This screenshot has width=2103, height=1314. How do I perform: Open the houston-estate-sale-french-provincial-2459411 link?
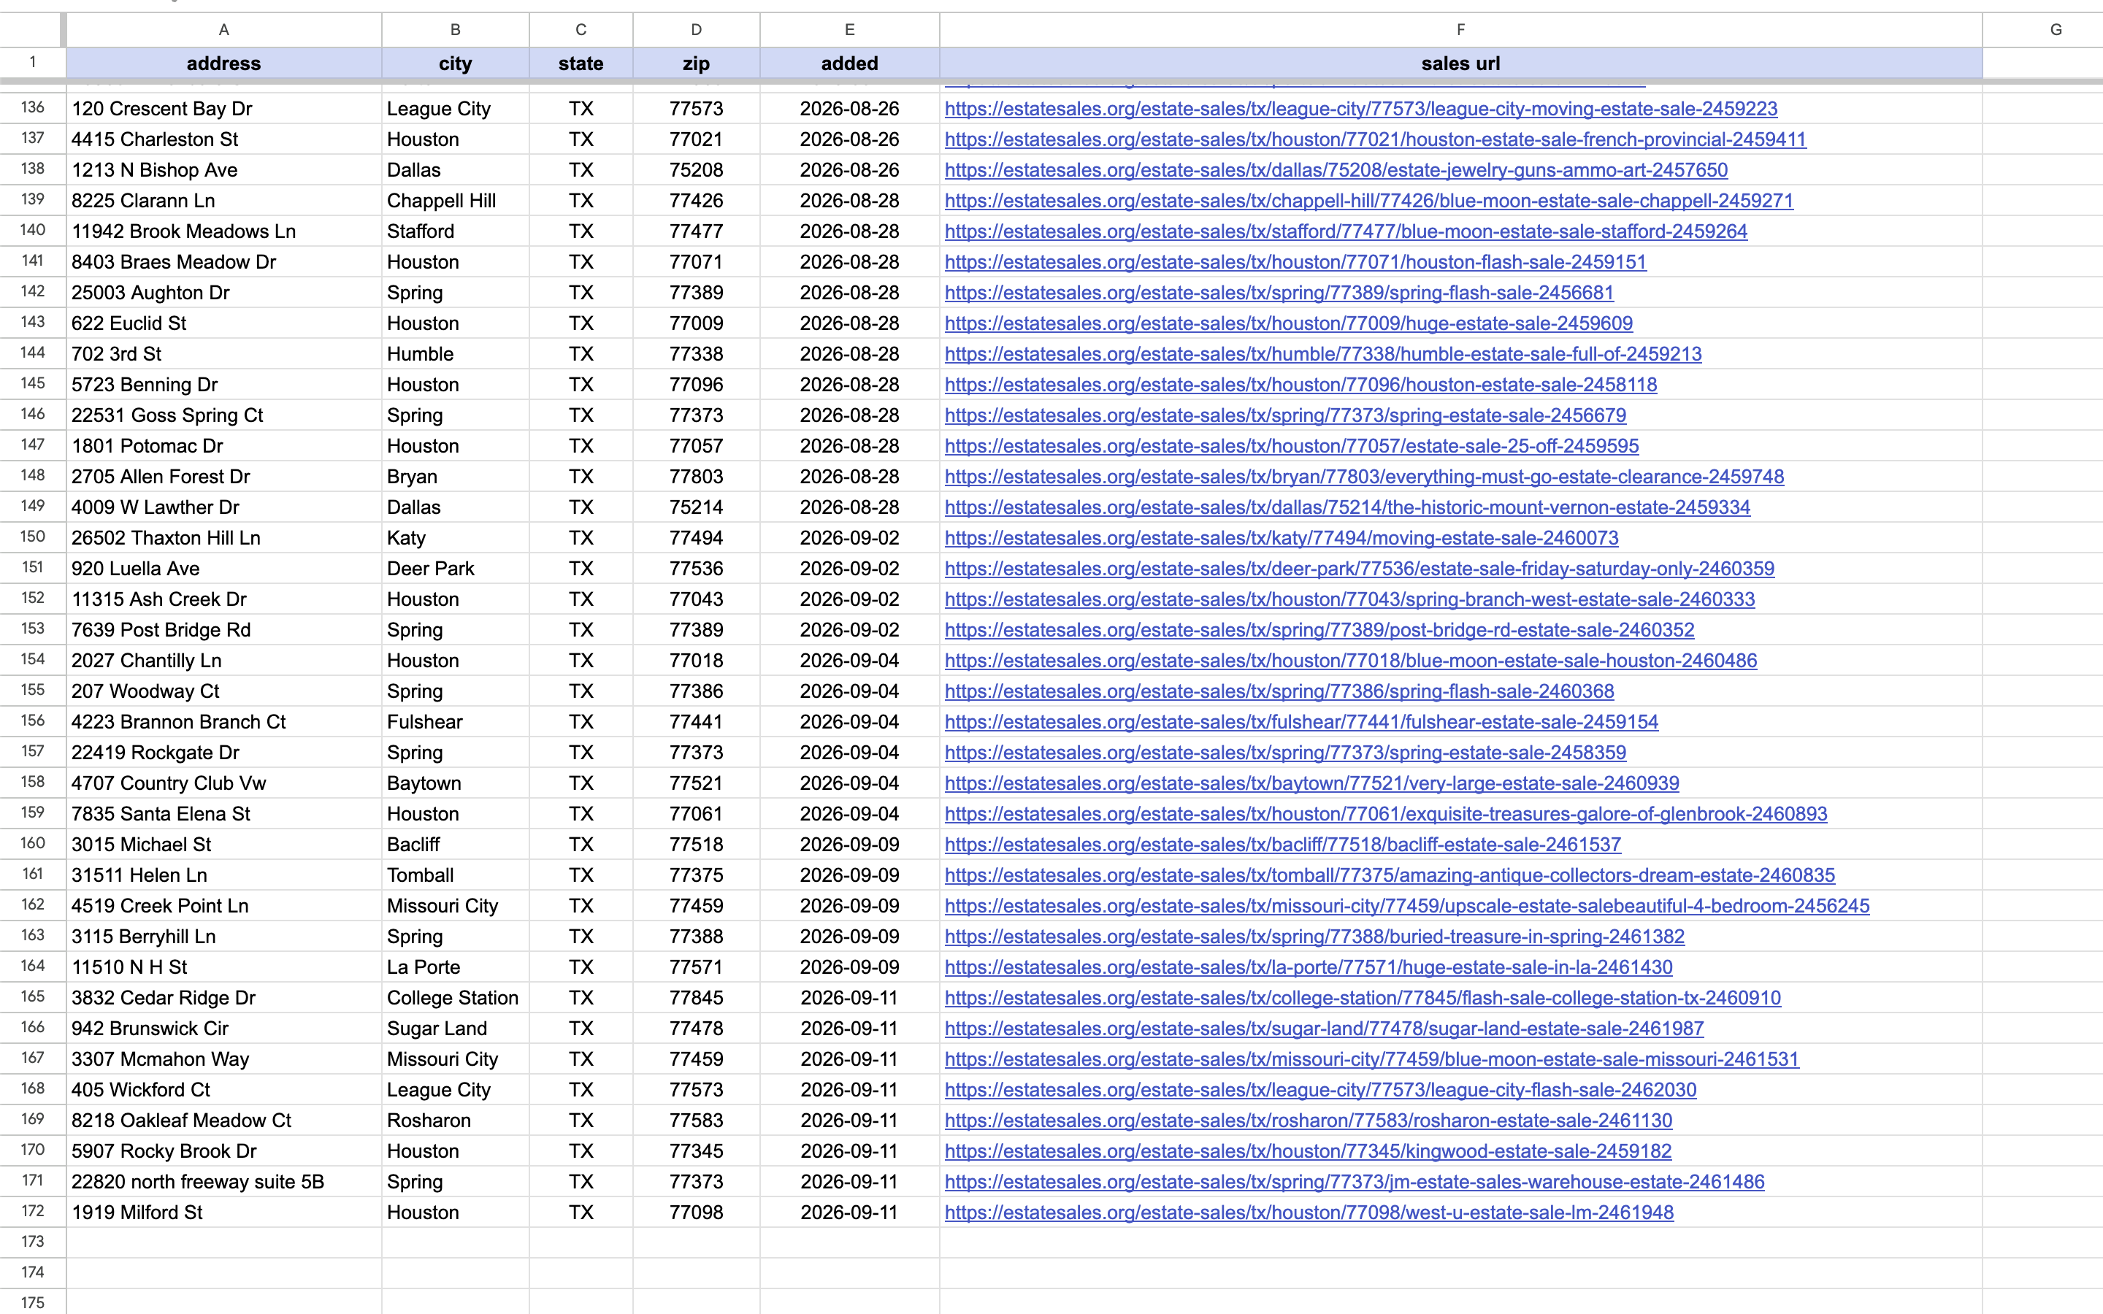point(1376,139)
